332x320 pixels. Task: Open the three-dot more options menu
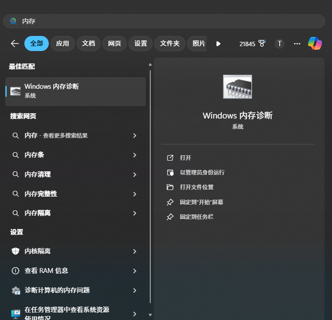click(x=297, y=43)
